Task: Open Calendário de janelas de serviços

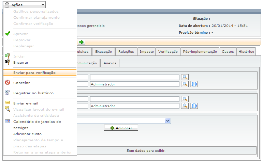Action: click(37, 121)
